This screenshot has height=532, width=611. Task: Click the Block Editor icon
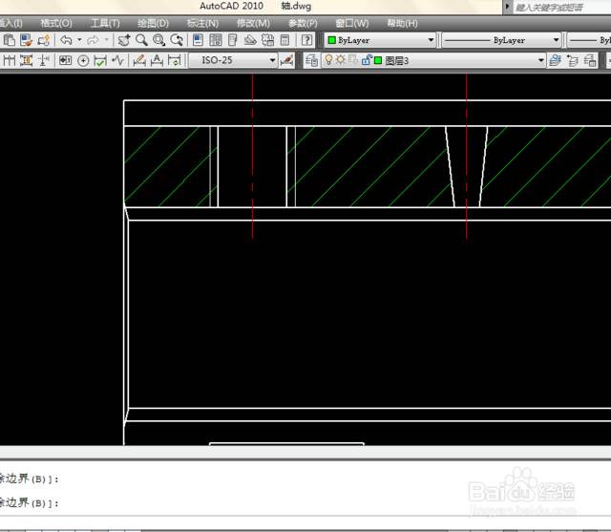click(x=44, y=40)
